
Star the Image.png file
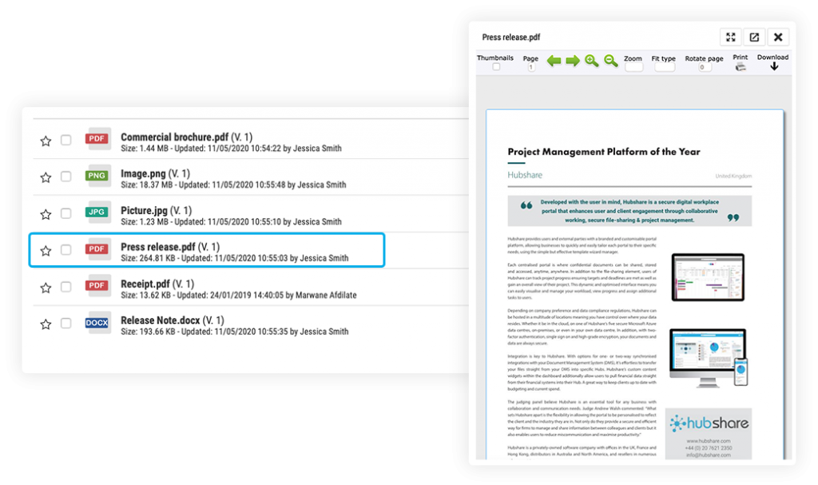click(46, 177)
